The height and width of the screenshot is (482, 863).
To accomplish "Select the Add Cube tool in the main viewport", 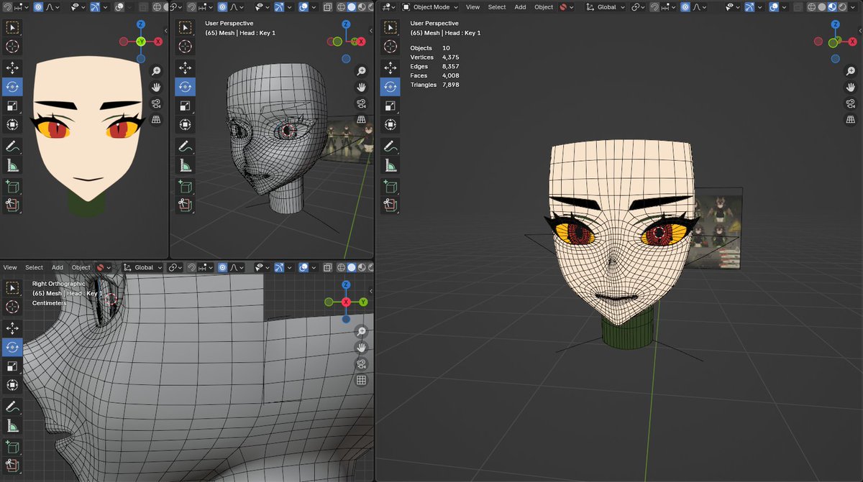I will tap(389, 187).
